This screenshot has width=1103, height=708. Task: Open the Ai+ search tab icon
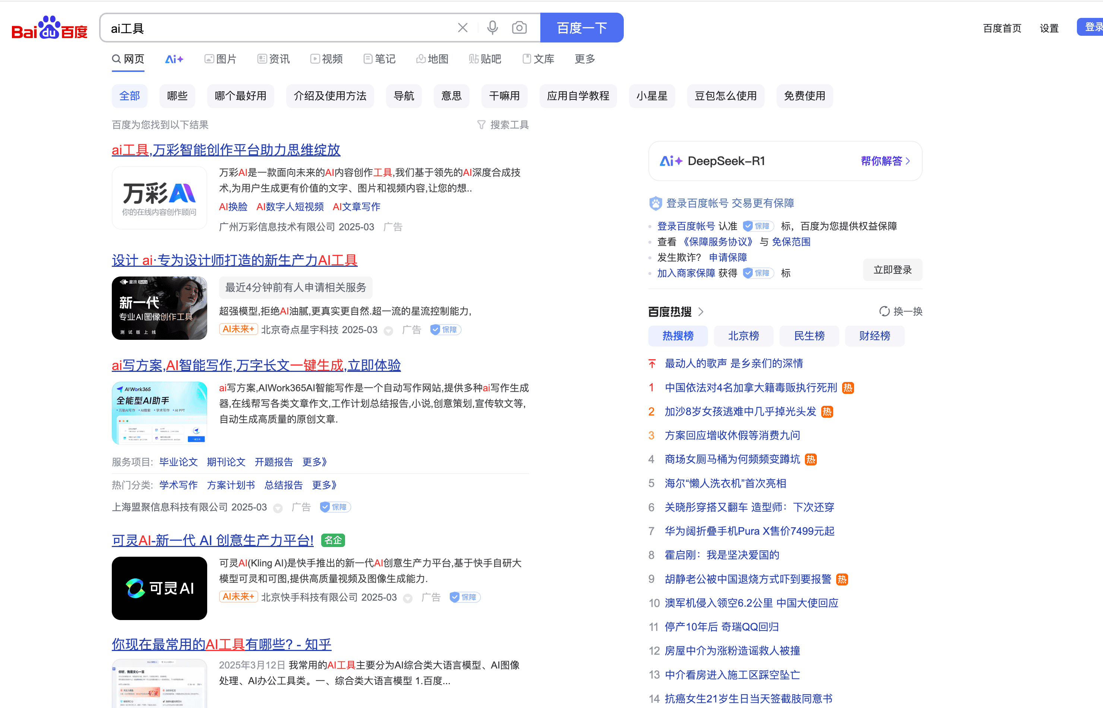(174, 59)
